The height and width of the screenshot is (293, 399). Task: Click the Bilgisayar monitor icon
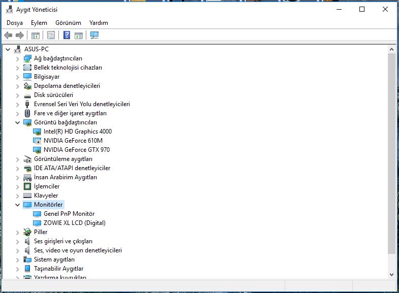27,77
